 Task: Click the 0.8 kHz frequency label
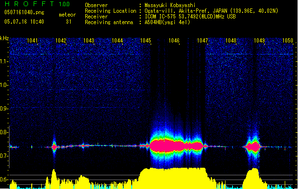4,132
